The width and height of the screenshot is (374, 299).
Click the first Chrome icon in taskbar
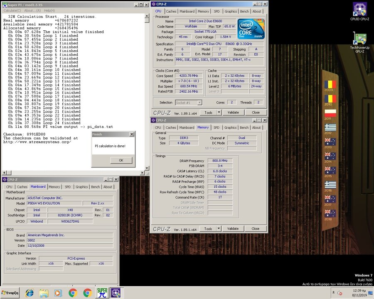73,293
